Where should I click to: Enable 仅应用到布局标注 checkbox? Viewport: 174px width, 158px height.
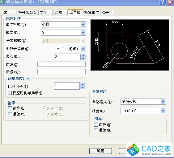tap(10, 93)
